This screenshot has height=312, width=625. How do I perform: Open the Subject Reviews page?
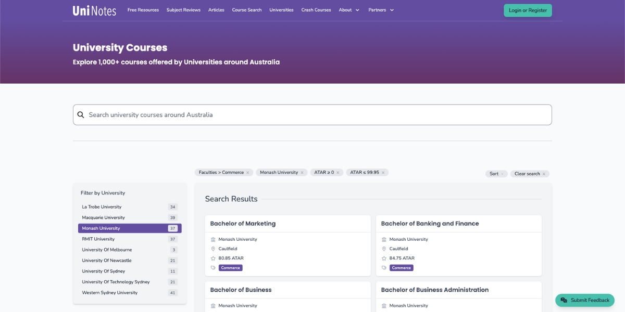[x=183, y=9]
